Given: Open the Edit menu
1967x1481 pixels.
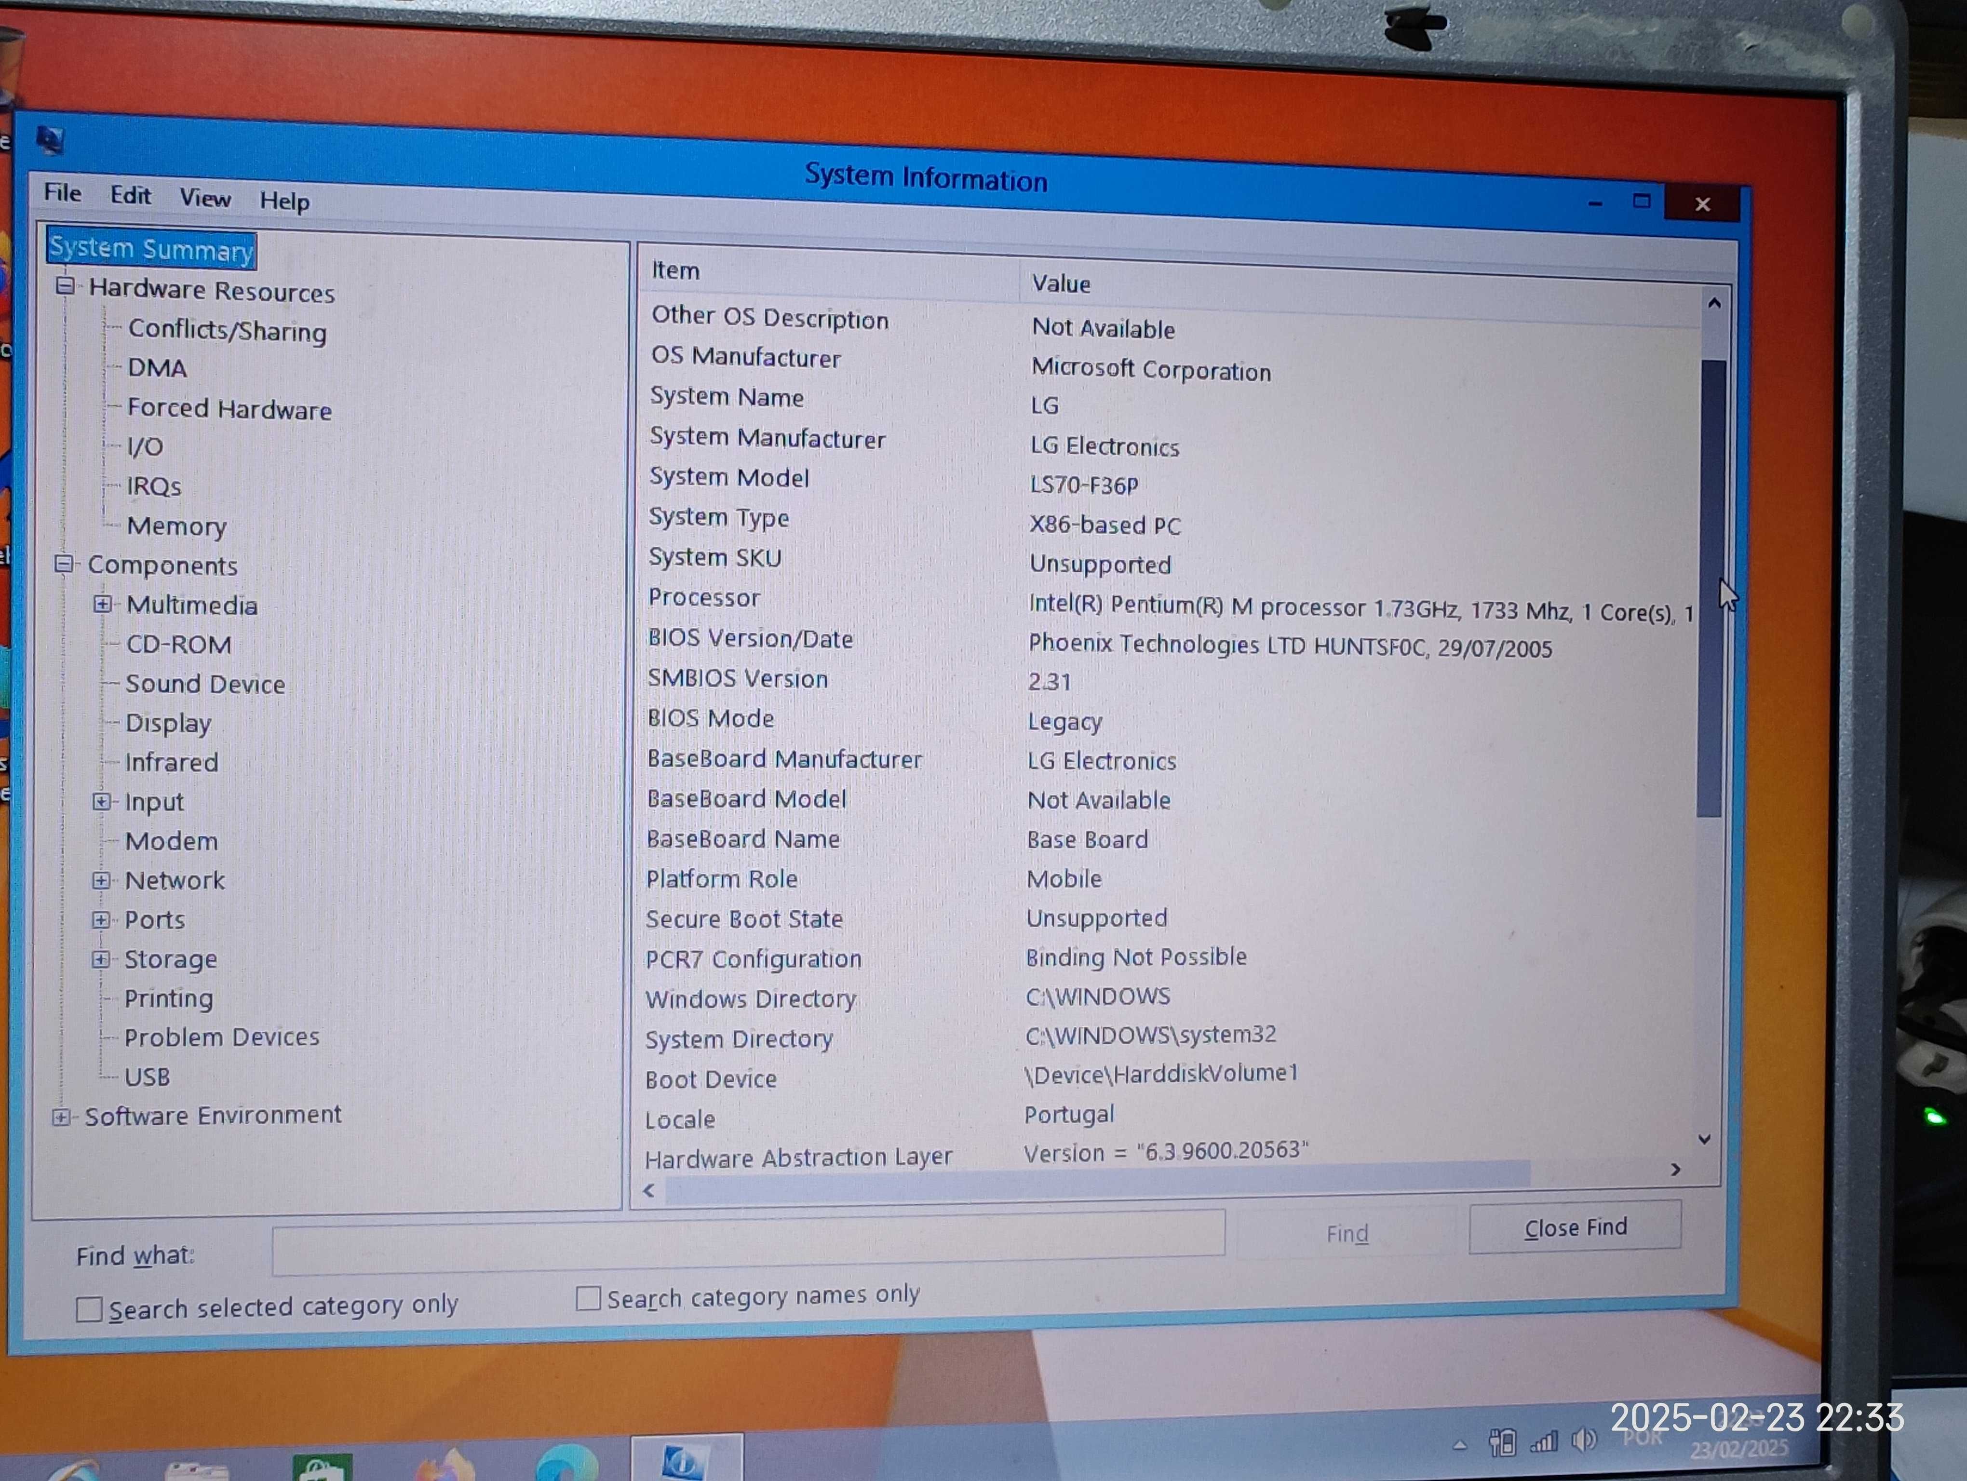Looking at the screenshot, I should [131, 196].
